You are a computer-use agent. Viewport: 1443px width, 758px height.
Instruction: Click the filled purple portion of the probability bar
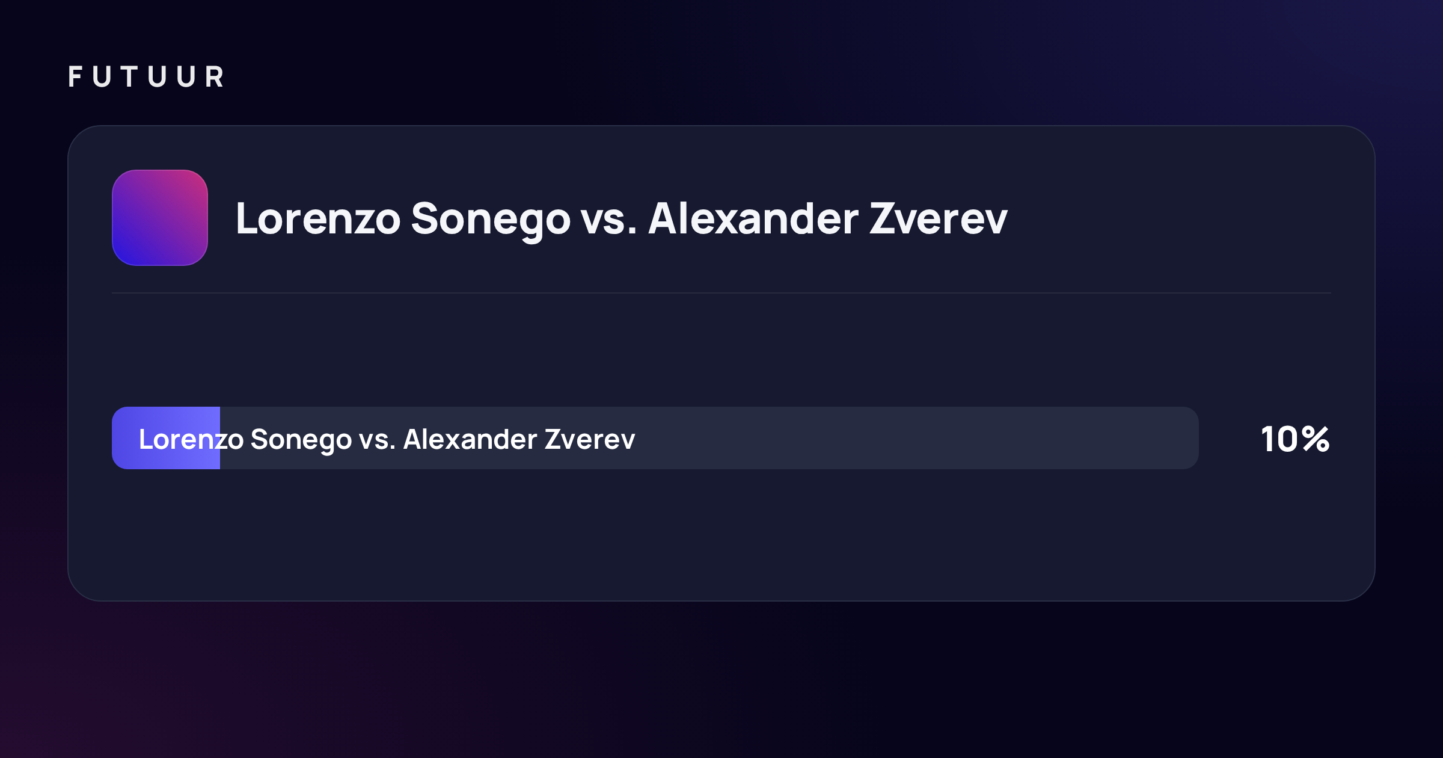(166, 438)
